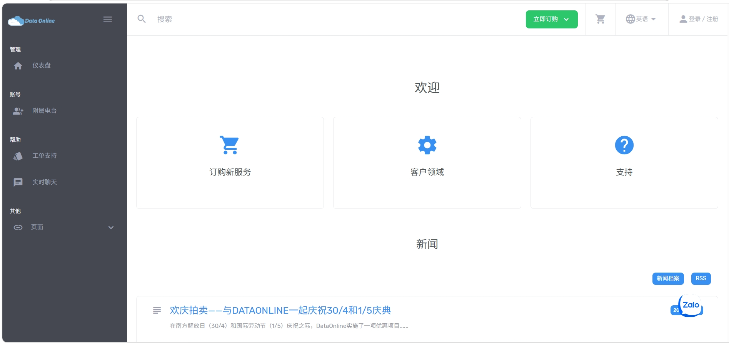729x344 pixels.
Task: Open the 英语 language dropdown
Action: 641,19
